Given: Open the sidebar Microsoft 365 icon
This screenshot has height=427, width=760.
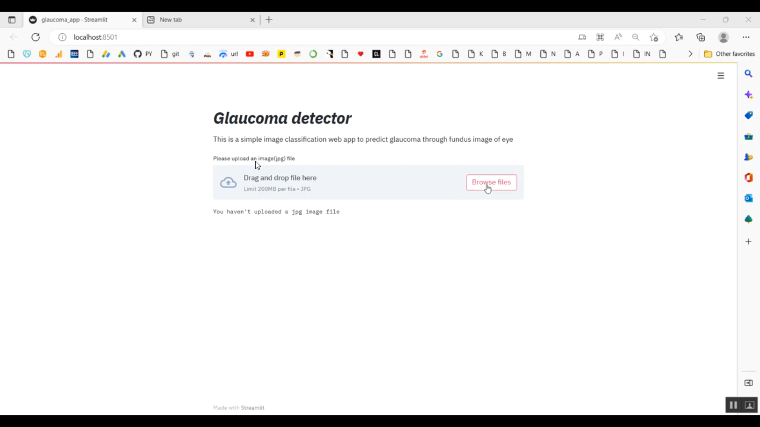Looking at the screenshot, I should [748, 178].
